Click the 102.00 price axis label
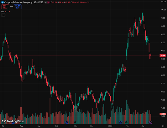Viewport: 167px width, 128px height. 163,1
